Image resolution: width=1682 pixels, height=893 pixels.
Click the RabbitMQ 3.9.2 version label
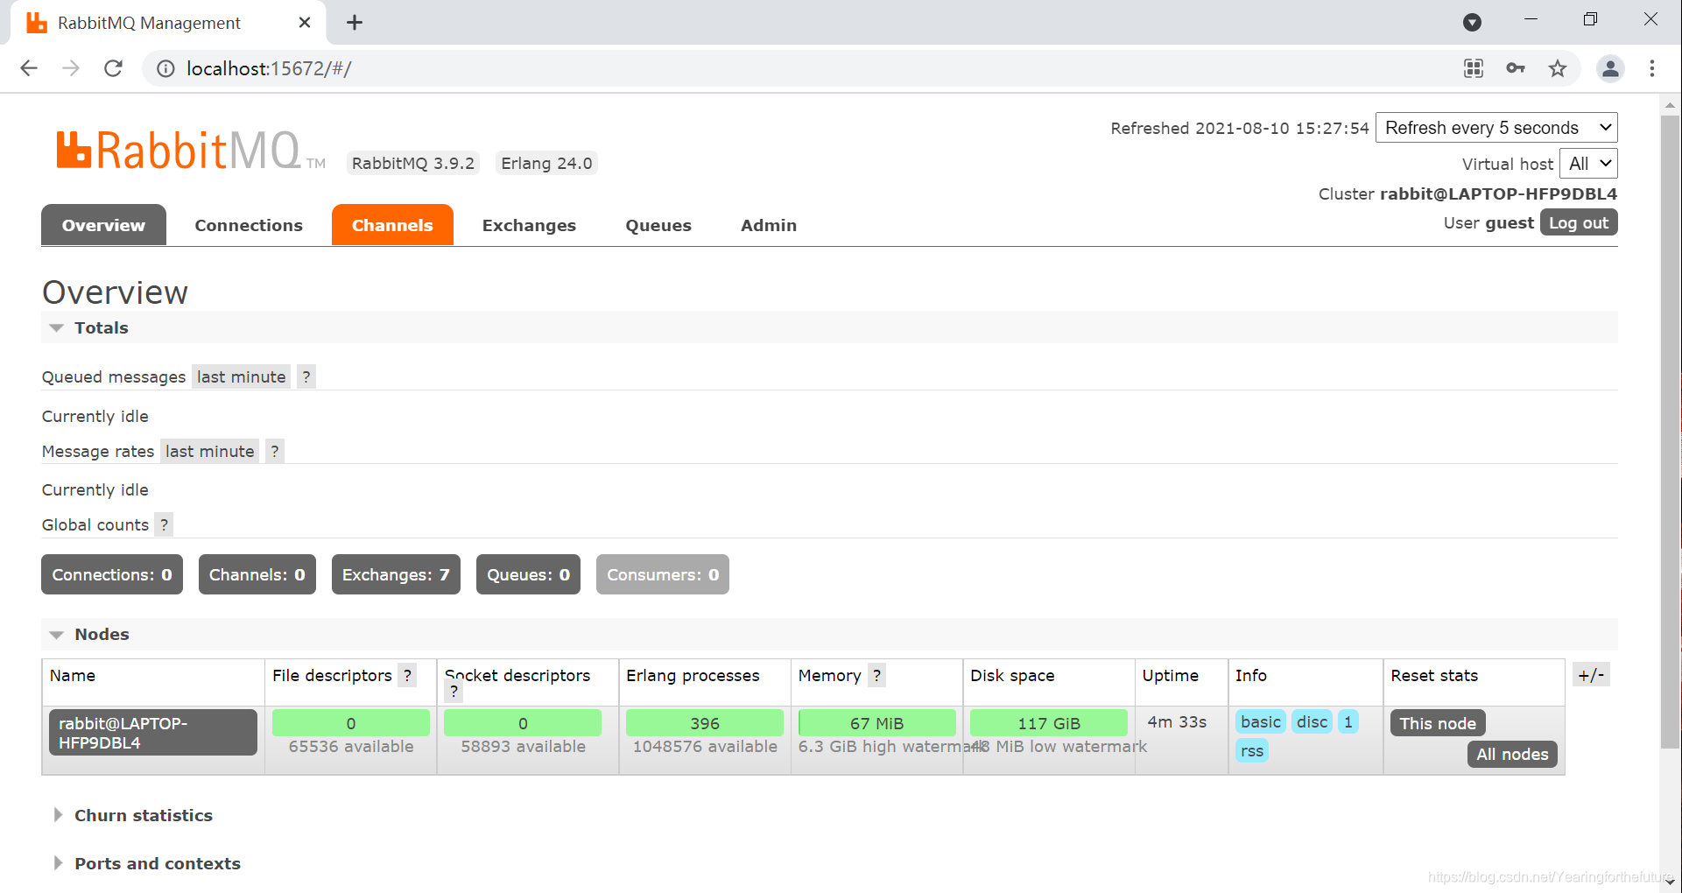click(x=413, y=164)
